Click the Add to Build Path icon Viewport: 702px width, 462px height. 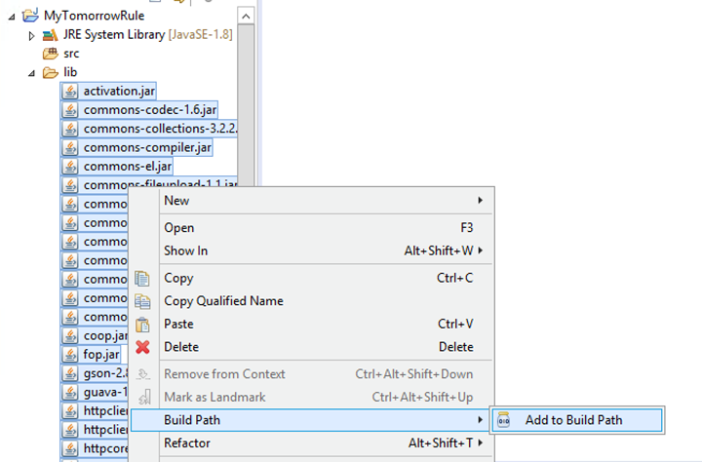point(504,420)
